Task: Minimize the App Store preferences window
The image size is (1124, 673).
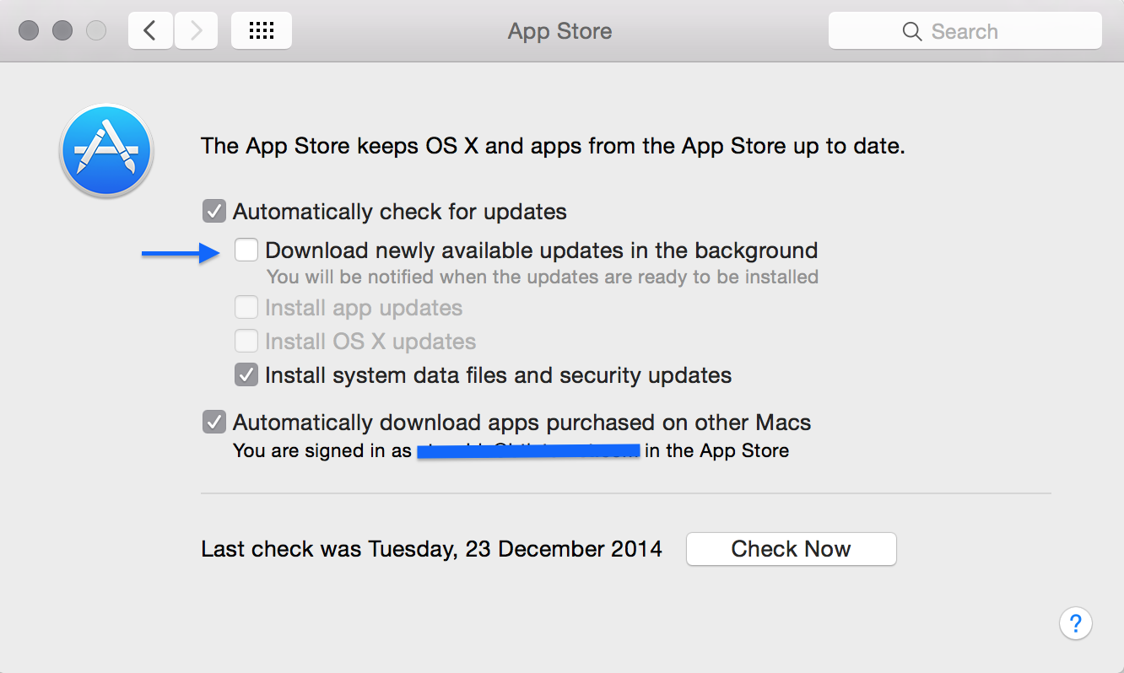Action: click(62, 31)
